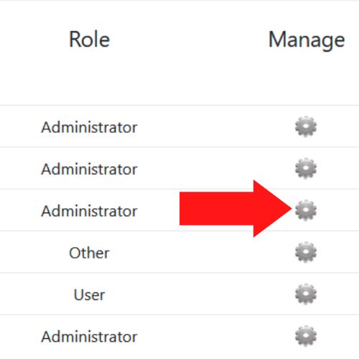
Task: Select the Other role cell
Action: (89, 253)
